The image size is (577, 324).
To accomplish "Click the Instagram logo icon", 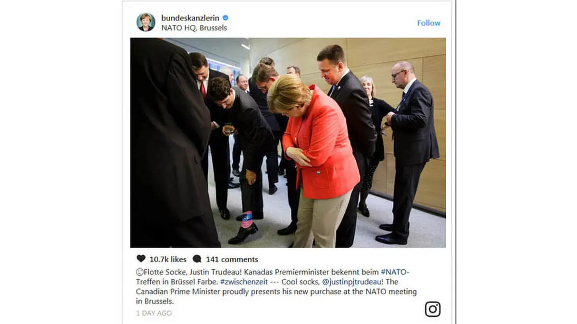I will (x=433, y=309).
